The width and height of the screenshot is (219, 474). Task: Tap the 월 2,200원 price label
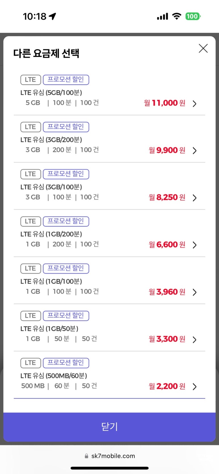click(x=167, y=386)
